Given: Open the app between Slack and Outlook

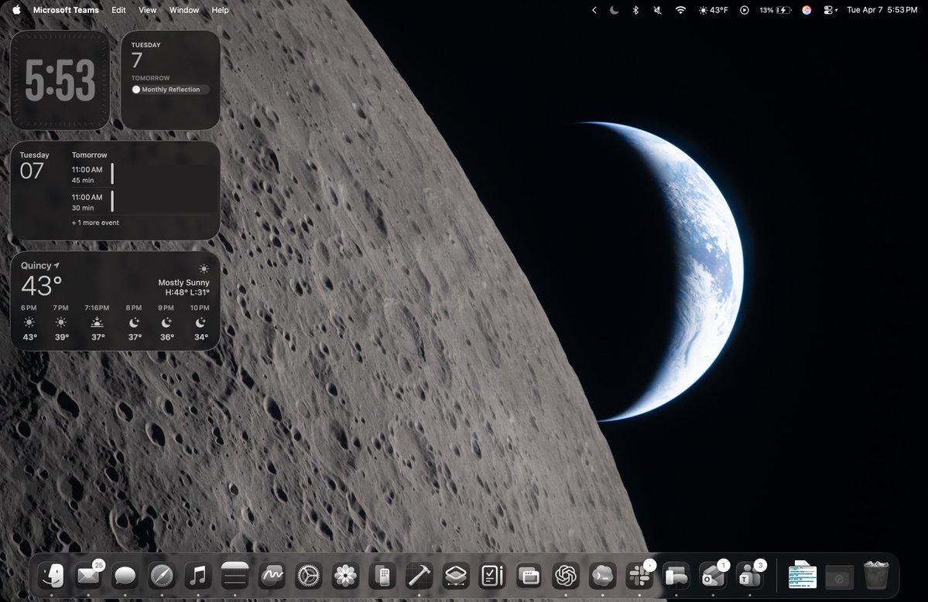Looking at the screenshot, I should [x=676, y=575].
